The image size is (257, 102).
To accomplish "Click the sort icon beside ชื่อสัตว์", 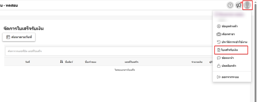I will click(x=61, y=62).
